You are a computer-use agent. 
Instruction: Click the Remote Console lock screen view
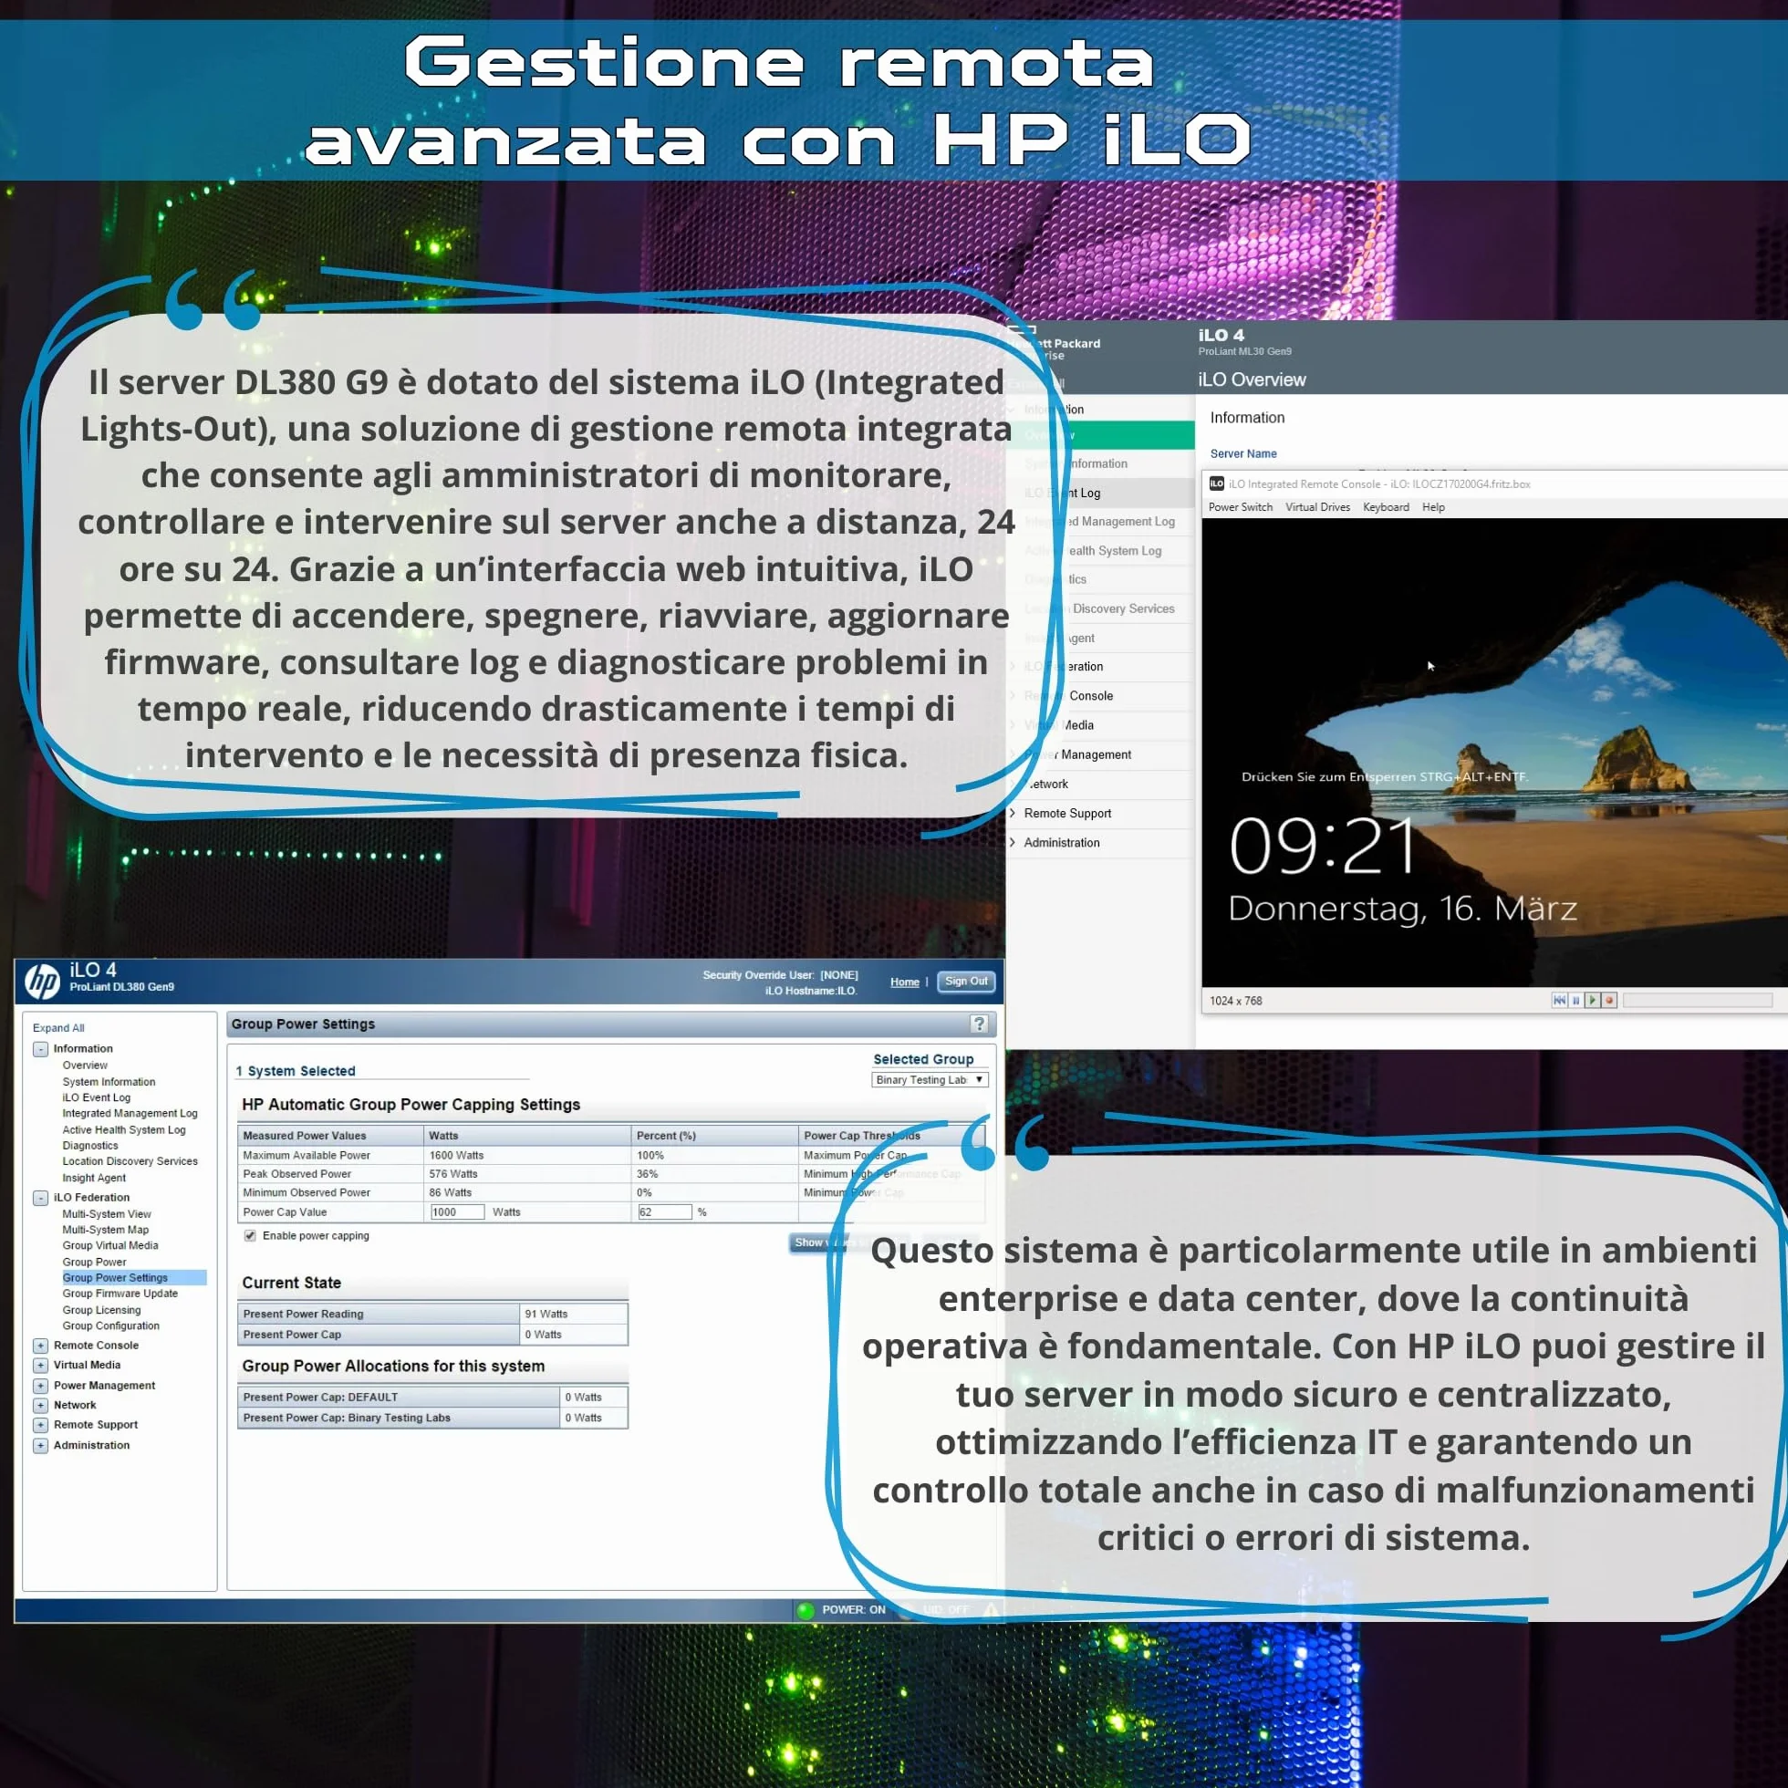tap(1493, 753)
